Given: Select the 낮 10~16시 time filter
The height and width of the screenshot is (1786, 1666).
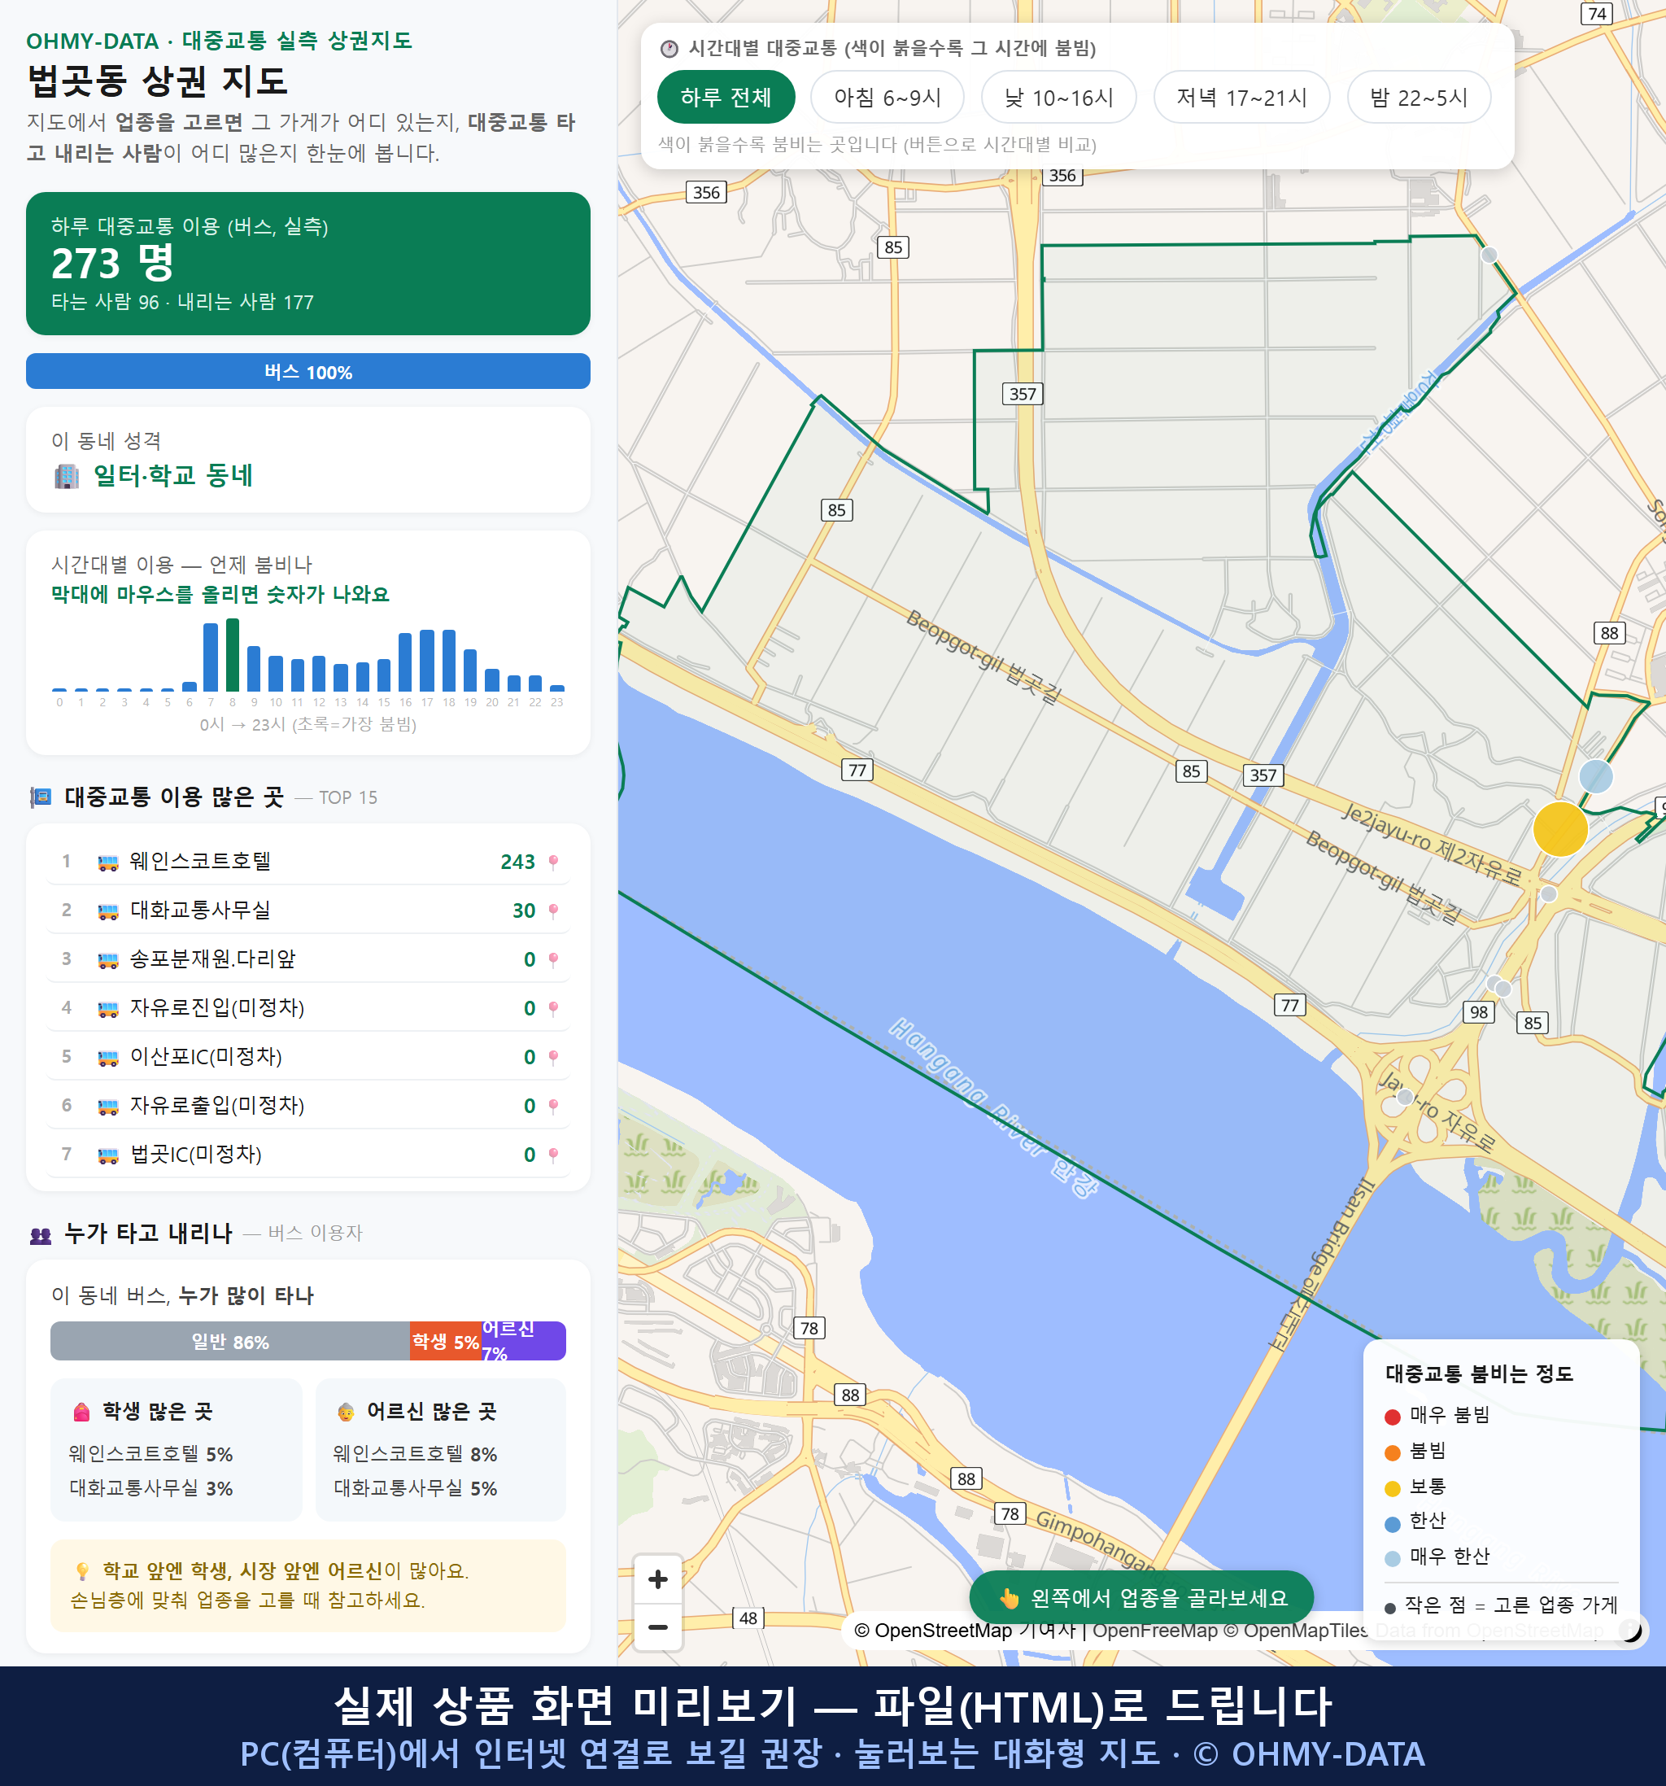Looking at the screenshot, I should (x=1058, y=97).
